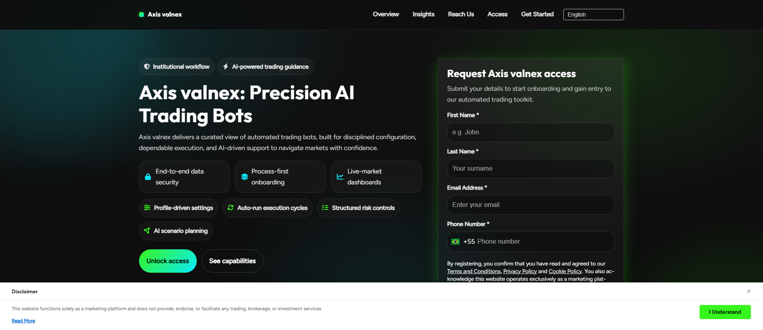Click the Profile-driven settings chip text
The image size is (763, 330).
tap(183, 208)
